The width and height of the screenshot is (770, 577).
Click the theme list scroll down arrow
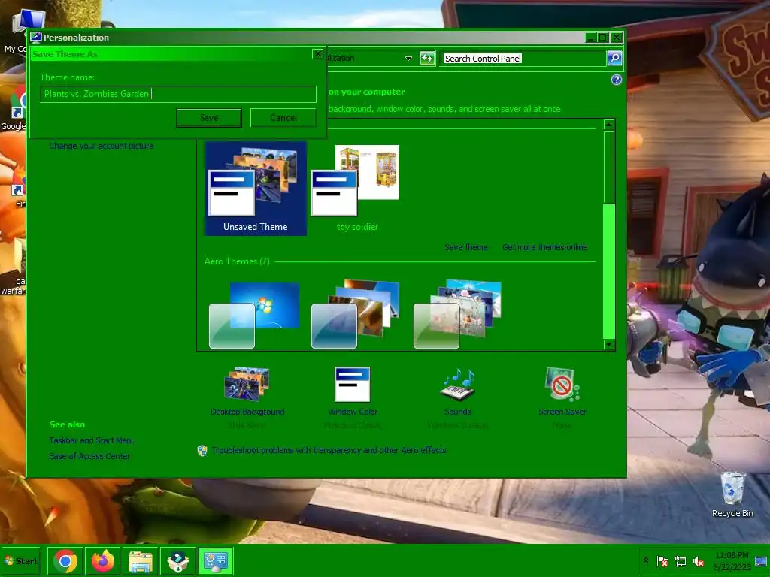point(608,344)
